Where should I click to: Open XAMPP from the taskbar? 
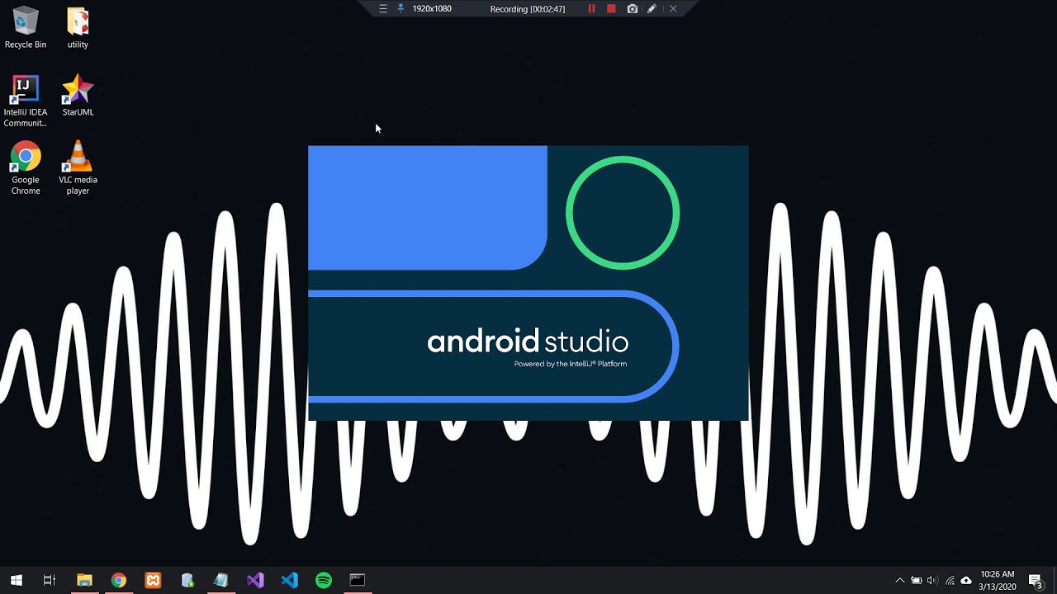coord(153,580)
